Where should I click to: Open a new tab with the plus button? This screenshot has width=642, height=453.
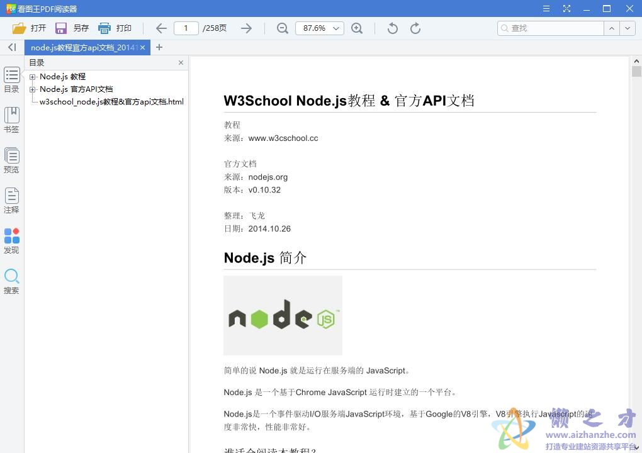click(x=159, y=47)
